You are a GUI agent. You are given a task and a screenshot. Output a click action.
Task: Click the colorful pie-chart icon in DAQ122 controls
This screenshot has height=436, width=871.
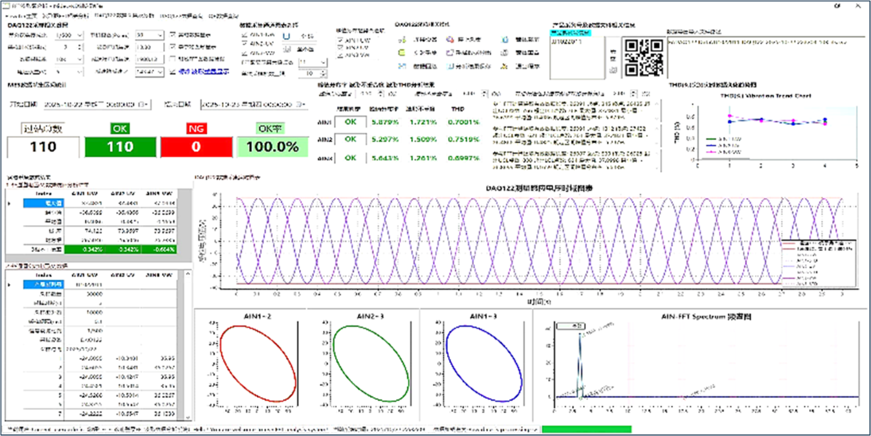coord(450,39)
